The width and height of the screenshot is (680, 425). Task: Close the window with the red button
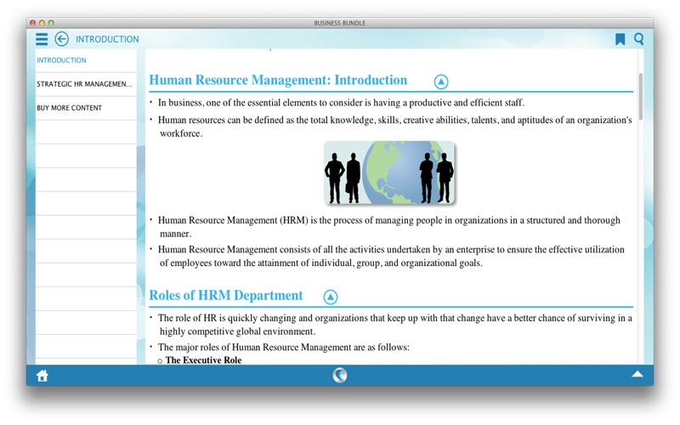tap(32, 23)
